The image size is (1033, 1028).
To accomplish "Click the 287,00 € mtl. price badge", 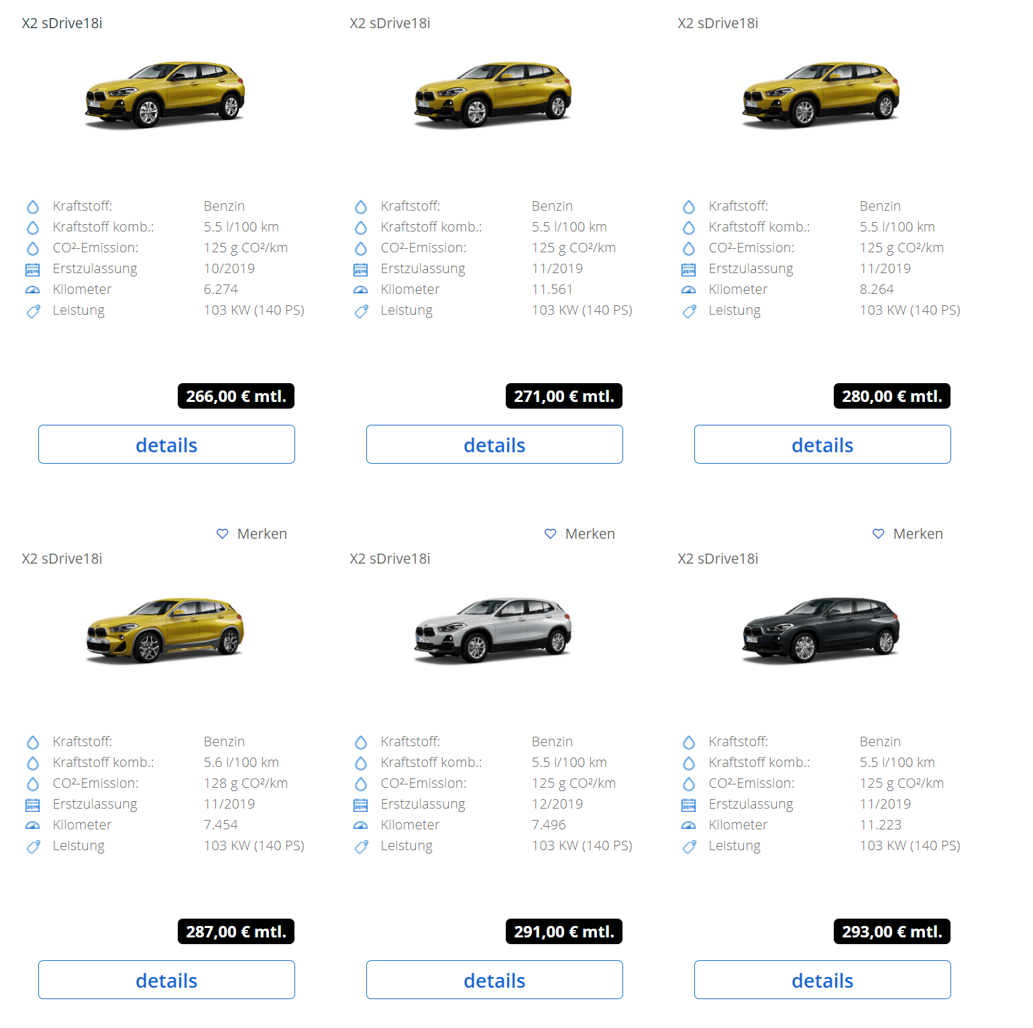I will [x=236, y=931].
